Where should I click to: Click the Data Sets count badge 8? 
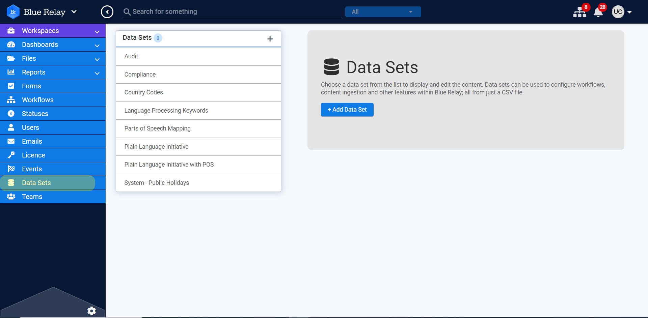click(x=158, y=38)
